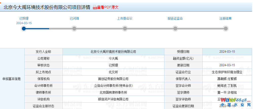Click the 证监会行业 label cell
The height and width of the screenshot is (109, 253).
pyautogui.click(x=183, y=72)
